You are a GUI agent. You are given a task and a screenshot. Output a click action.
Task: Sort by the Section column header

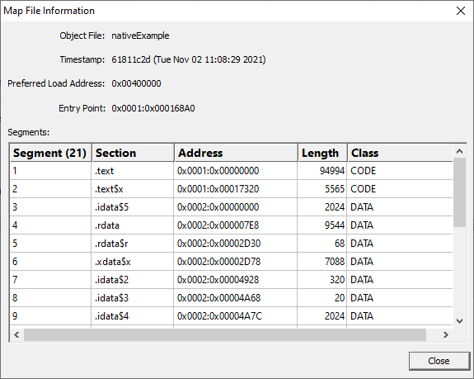click(x=133, y=153)
